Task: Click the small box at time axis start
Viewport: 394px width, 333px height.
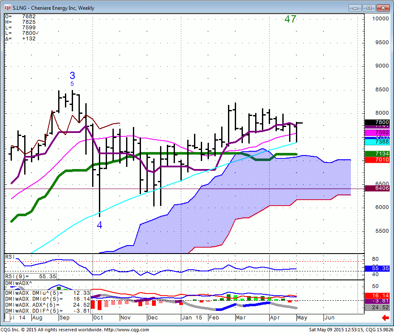Action: click(7, 317)
